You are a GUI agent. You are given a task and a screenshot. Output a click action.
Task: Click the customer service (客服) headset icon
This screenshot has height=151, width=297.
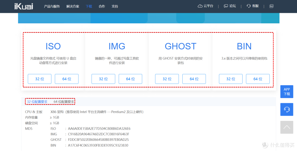click(x=249, y=6)
